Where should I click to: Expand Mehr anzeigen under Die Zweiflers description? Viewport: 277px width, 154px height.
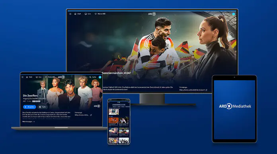click(28, 122)
